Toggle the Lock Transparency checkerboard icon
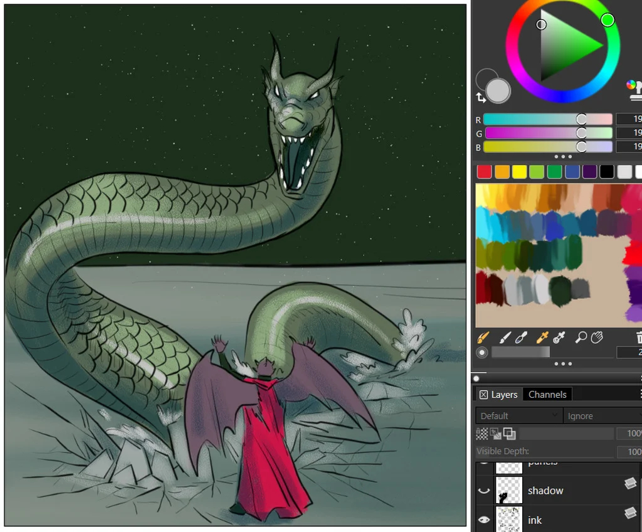 [482, 434]
